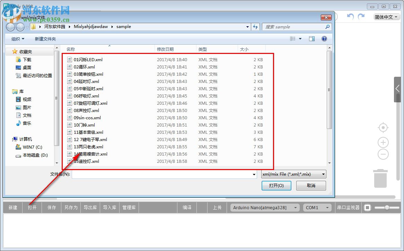Open the COM1 port dropdown
This screenshot has width=404, height=251.
point(317,207)
